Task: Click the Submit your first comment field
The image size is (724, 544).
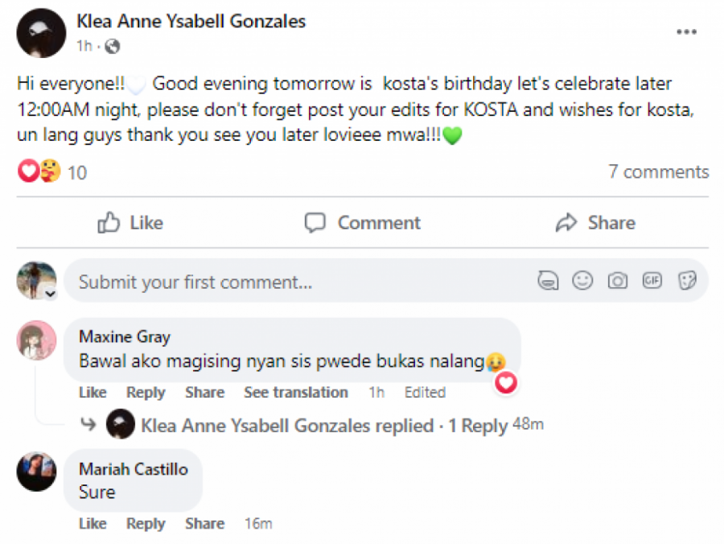Action: pyautogui.click(x=298, y=282)
